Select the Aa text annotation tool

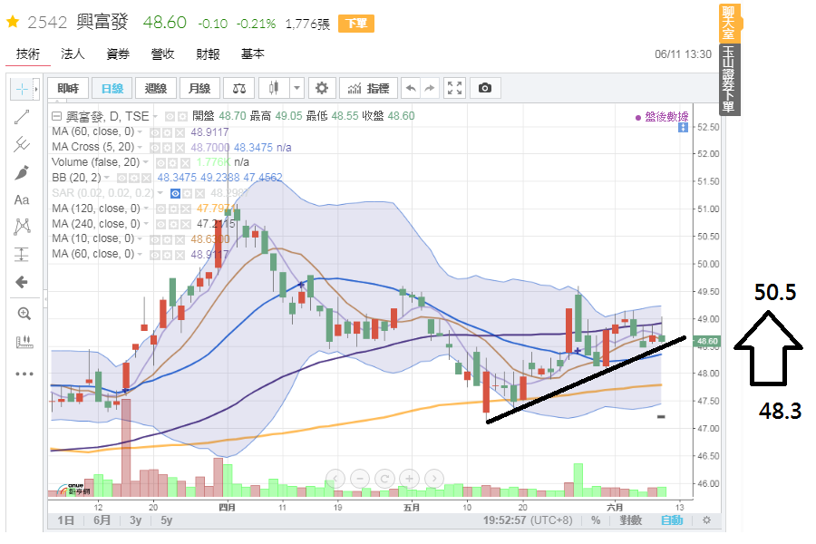[22, 199]
